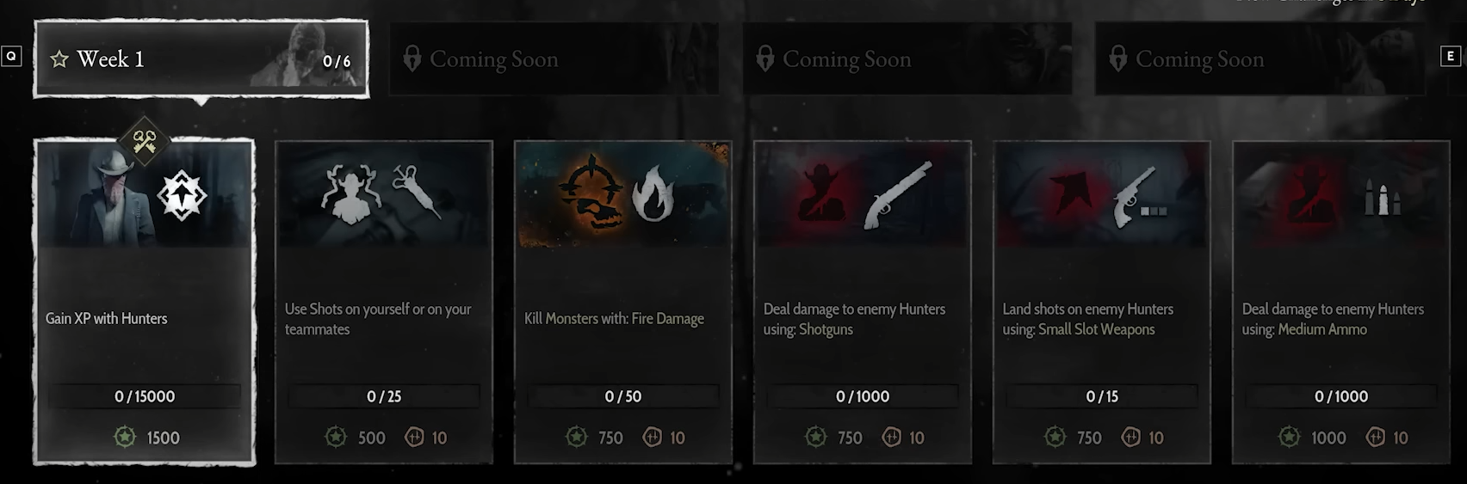Select Kill Monsters with Fire Damage card
This screenshot has width=1467, height=484.
point(623,303)
